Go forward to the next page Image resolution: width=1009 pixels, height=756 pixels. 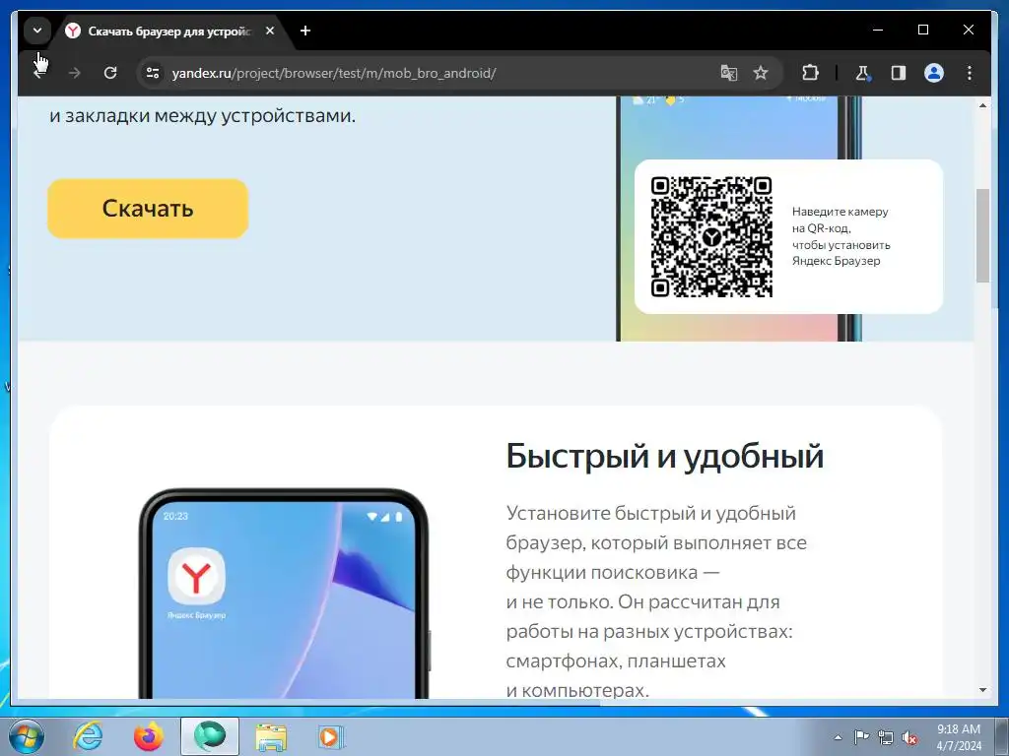(x=75, y=73)
